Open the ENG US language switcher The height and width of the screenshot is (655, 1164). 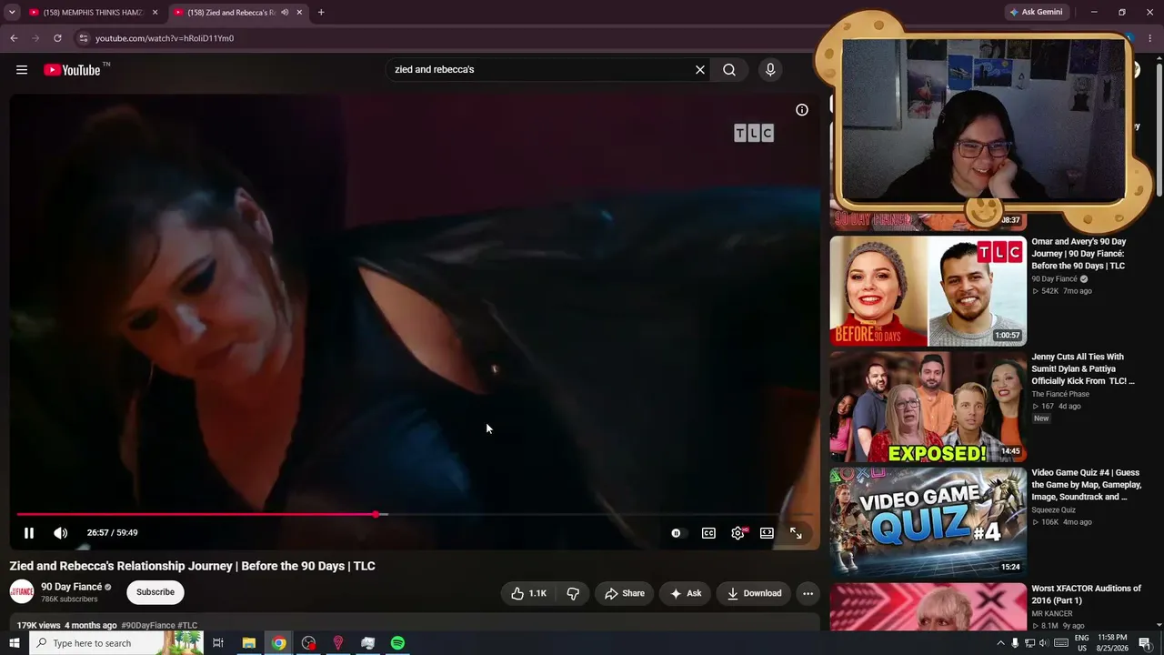1082,643
